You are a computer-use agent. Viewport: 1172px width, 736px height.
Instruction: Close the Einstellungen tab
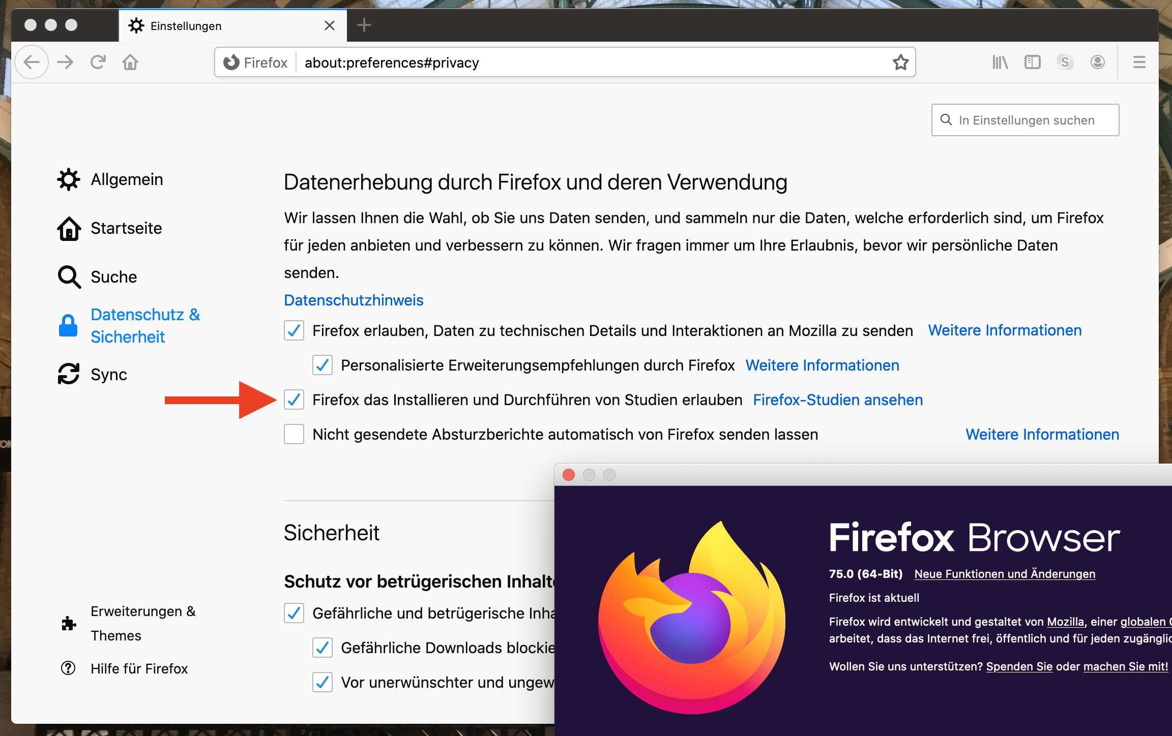coord(330,25)
